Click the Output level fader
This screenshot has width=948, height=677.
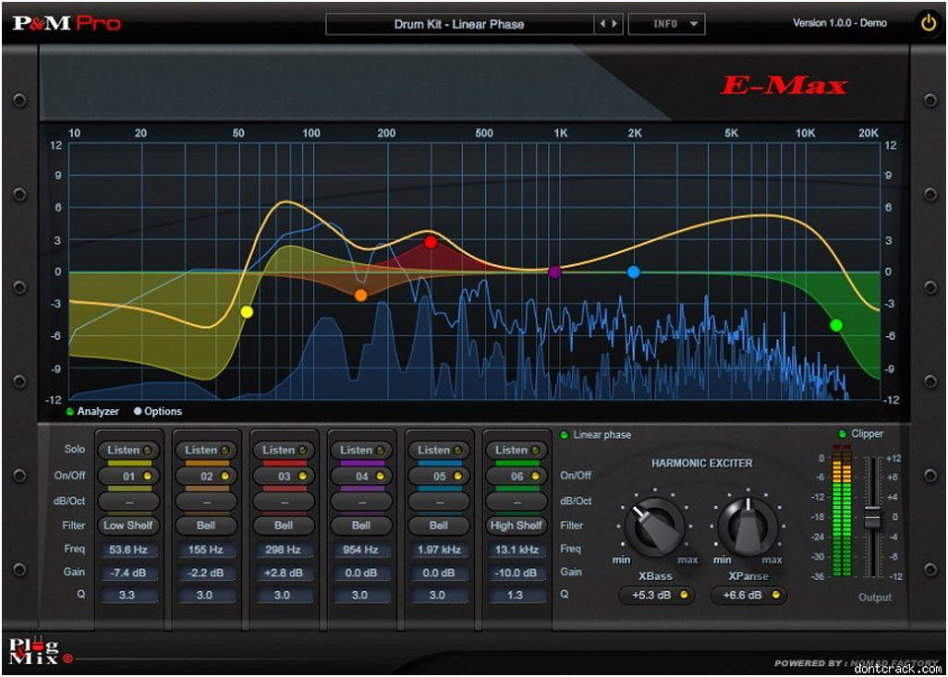pyautogui.click(x=871, y=518)
